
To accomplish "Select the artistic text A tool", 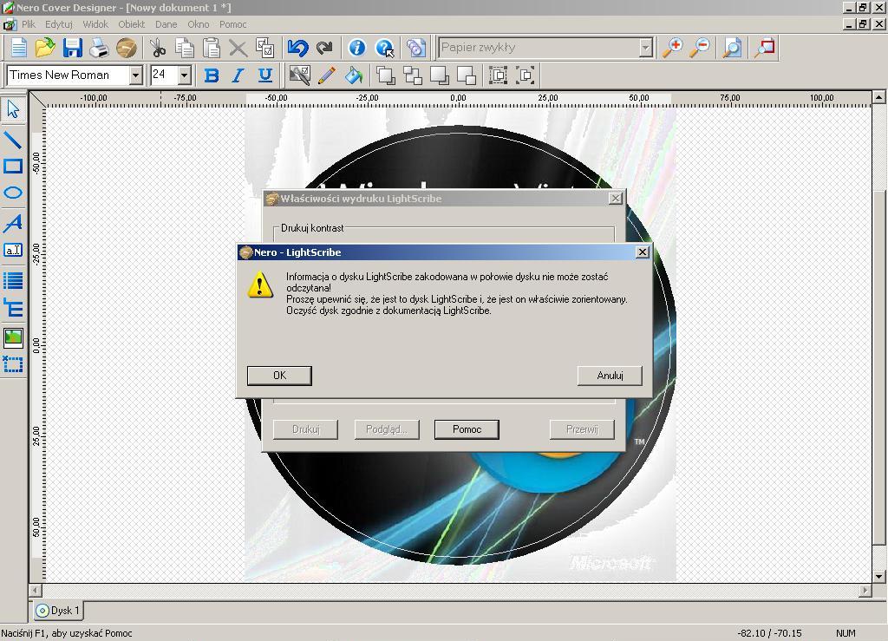I will click(13, 223).
